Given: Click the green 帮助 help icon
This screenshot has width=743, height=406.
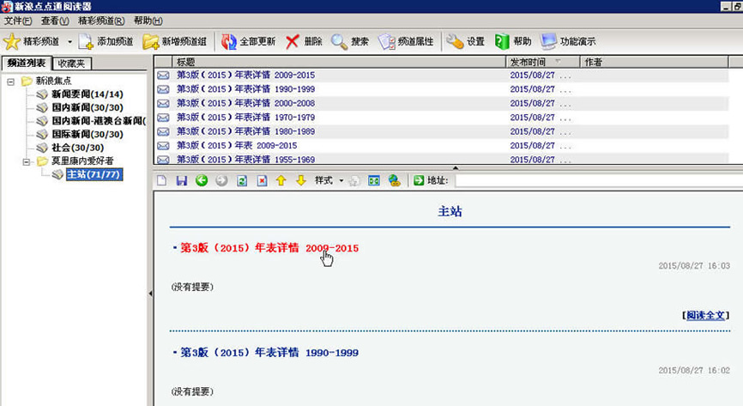Looking at the screenshot, I should [x=502, y=42].
